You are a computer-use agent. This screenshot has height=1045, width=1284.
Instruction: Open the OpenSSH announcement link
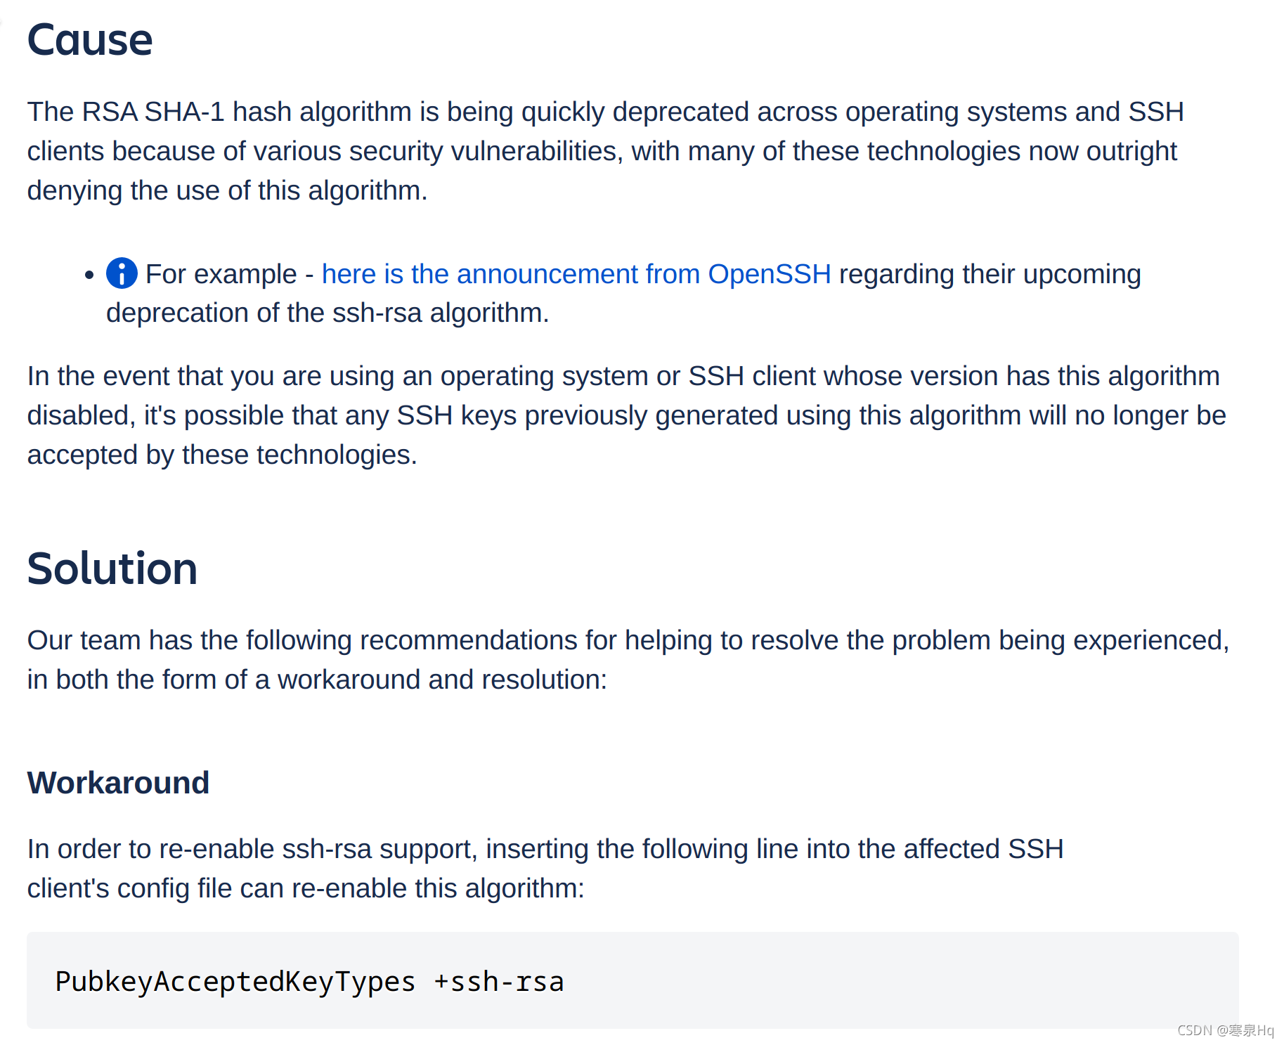tap(576, 274)
